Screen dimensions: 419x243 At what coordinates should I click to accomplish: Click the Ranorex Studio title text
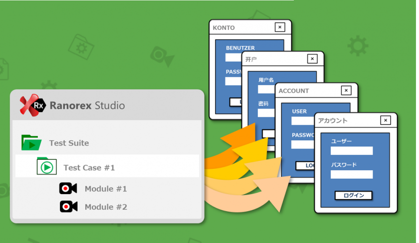(87, 106)
